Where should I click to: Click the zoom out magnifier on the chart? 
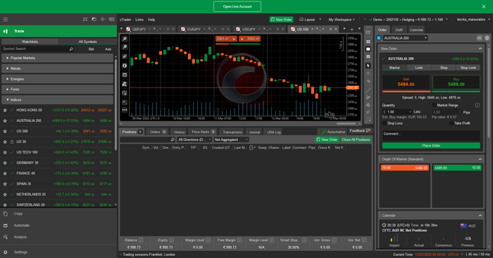[125, 47]
